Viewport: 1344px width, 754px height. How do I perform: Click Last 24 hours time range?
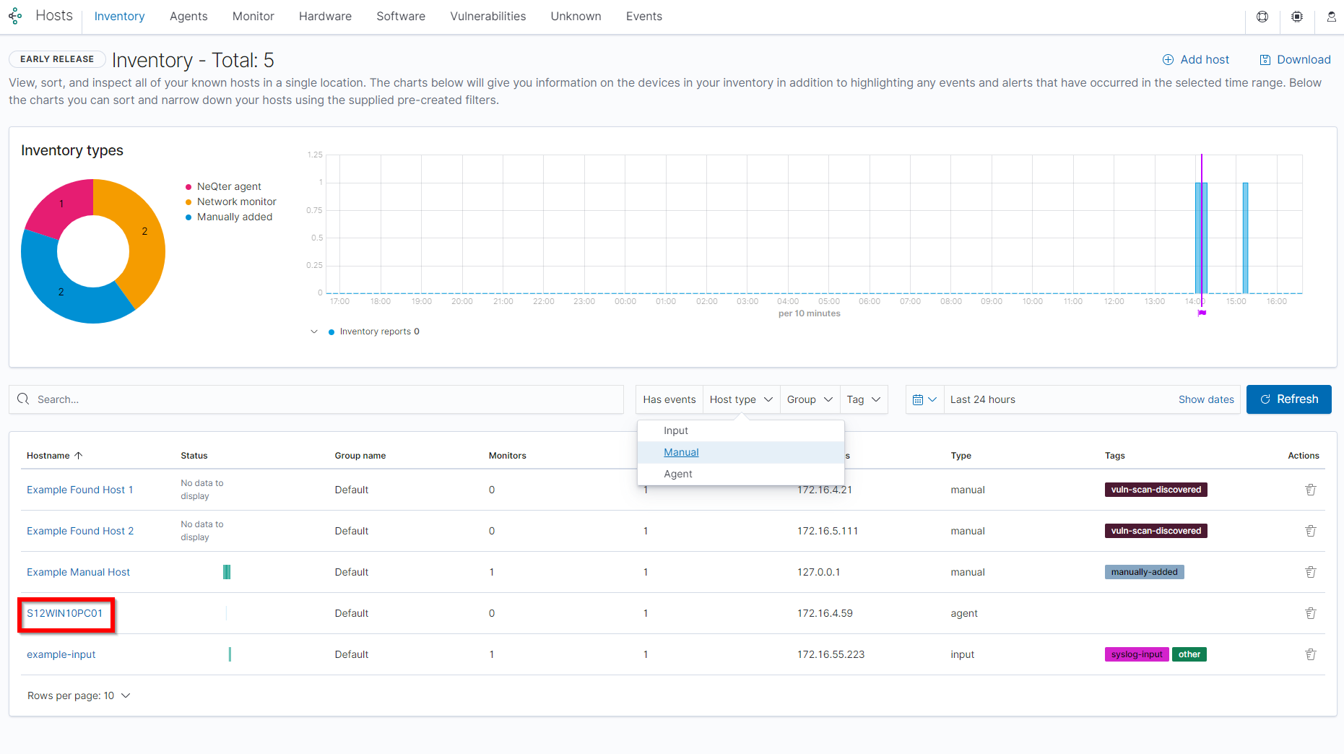point(983,399)
